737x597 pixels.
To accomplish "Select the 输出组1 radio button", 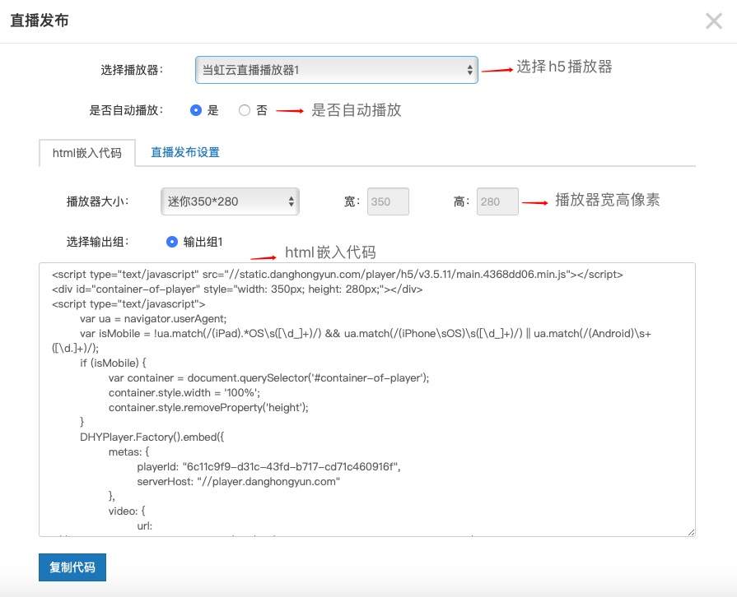I will coord(172,242).
